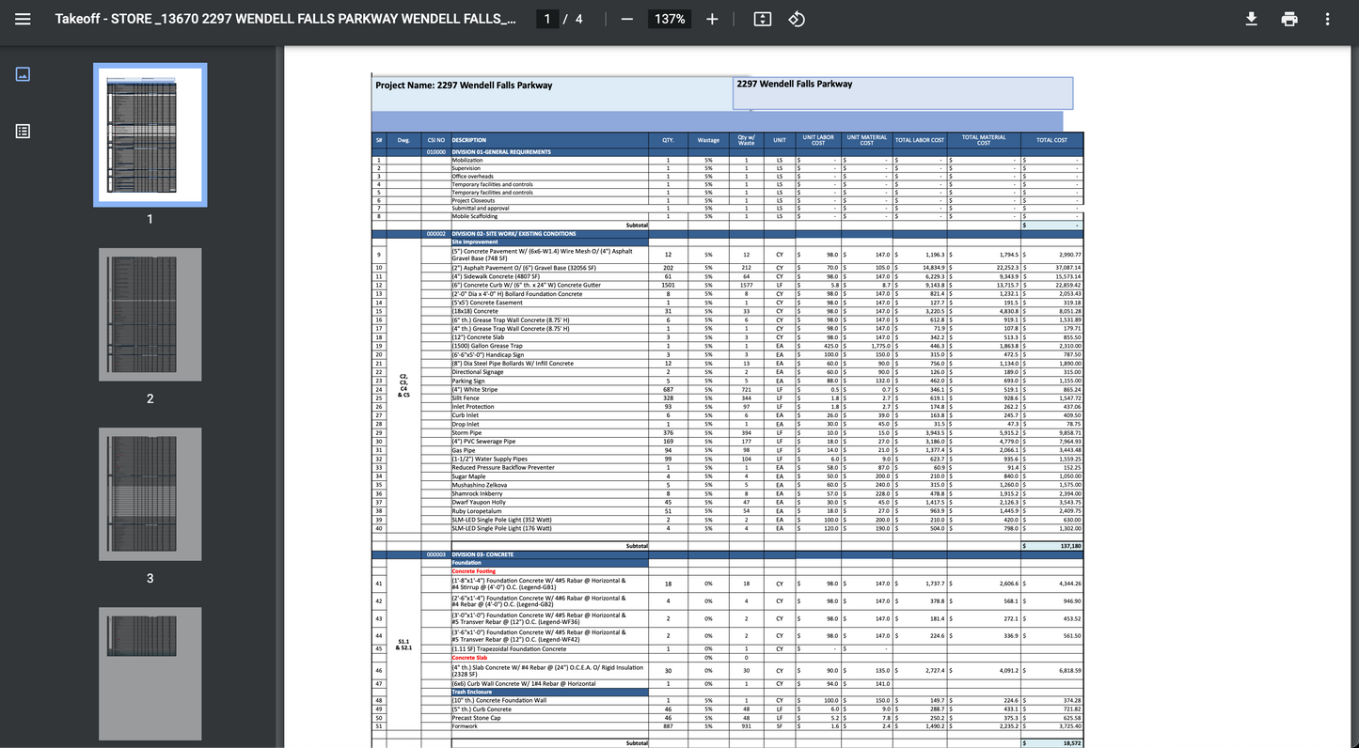Viewport: 1359px width, 748px height.
Task: Print the takeoff document
Action: [1289, 19]
